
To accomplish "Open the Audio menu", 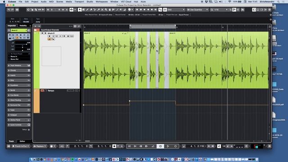I will tap(44, 1).
